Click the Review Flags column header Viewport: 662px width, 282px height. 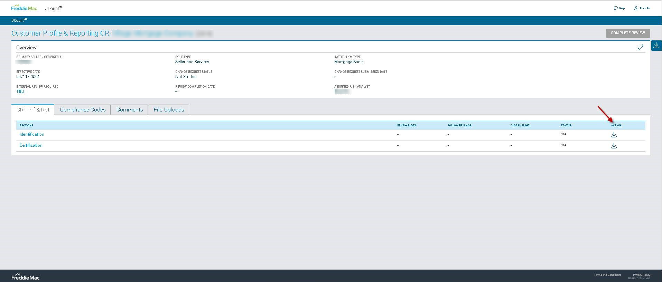click(407, 125)
